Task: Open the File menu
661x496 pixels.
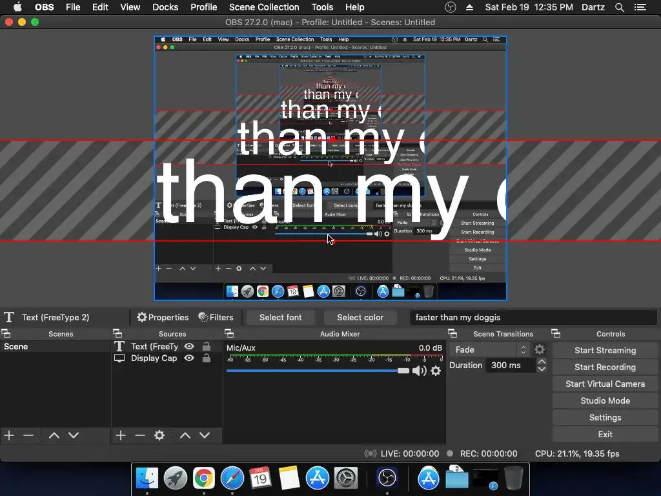Action: (x=73, y=7)
